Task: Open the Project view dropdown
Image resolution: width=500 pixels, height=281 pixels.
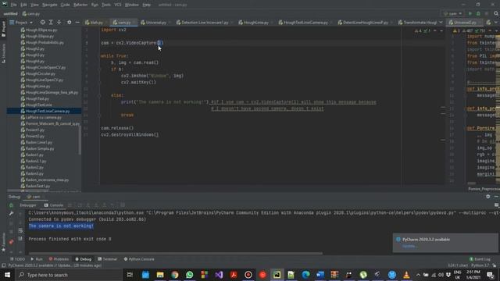Action: coord(21,23)
